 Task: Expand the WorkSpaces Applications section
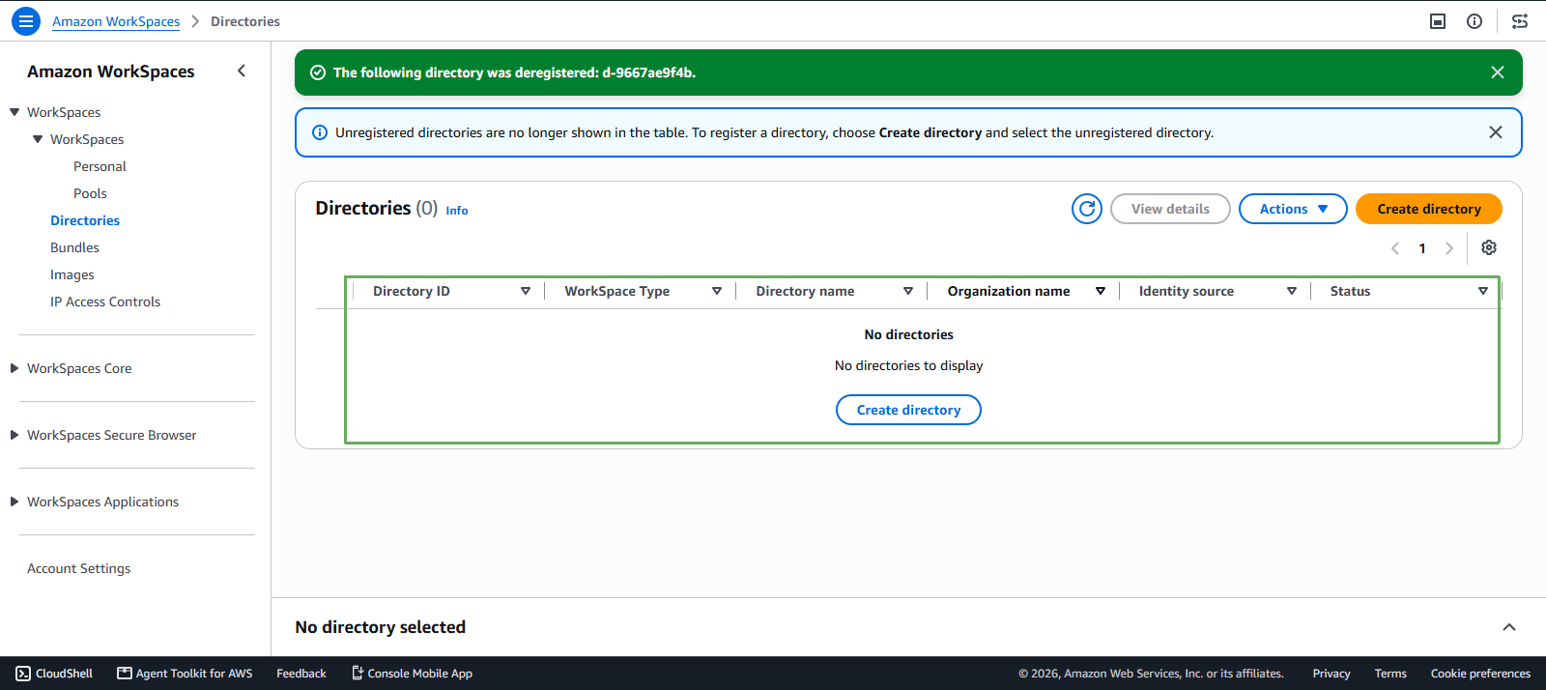[14, 502]
